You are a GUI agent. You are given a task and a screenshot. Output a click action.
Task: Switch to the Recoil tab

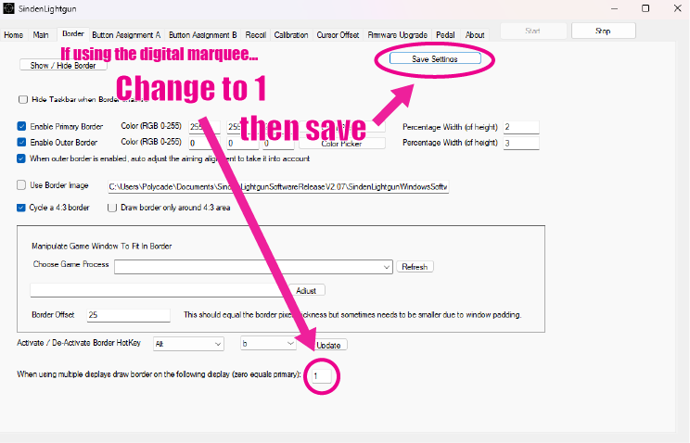pos(256,34)
